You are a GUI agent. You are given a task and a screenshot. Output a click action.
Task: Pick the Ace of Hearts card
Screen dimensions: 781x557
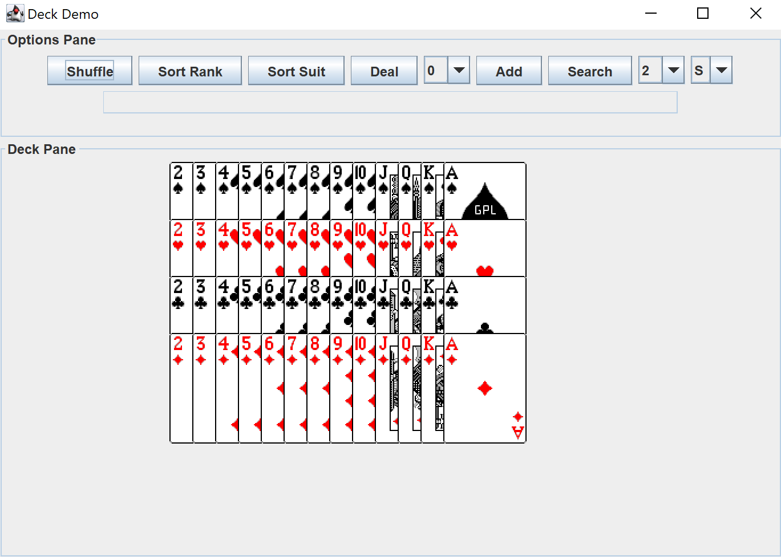tap(485, 248)
